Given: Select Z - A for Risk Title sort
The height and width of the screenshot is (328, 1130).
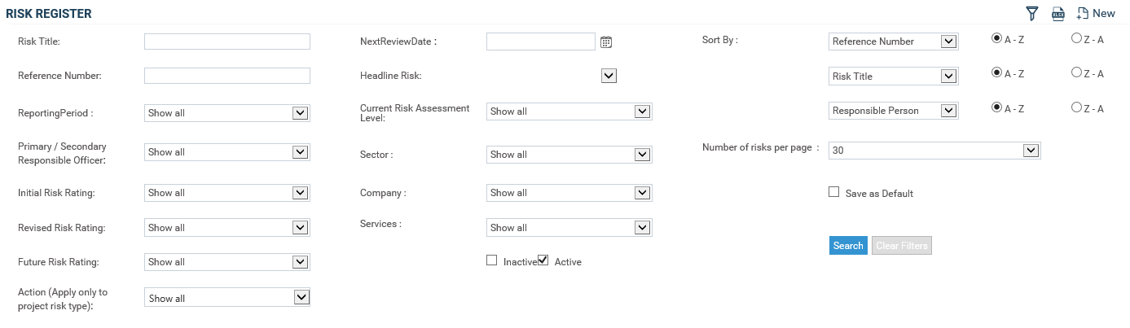Looking at the screenshot, I should pos(1076,72).
